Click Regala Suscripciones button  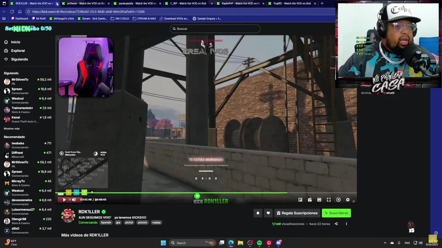(x=297, y=213)
